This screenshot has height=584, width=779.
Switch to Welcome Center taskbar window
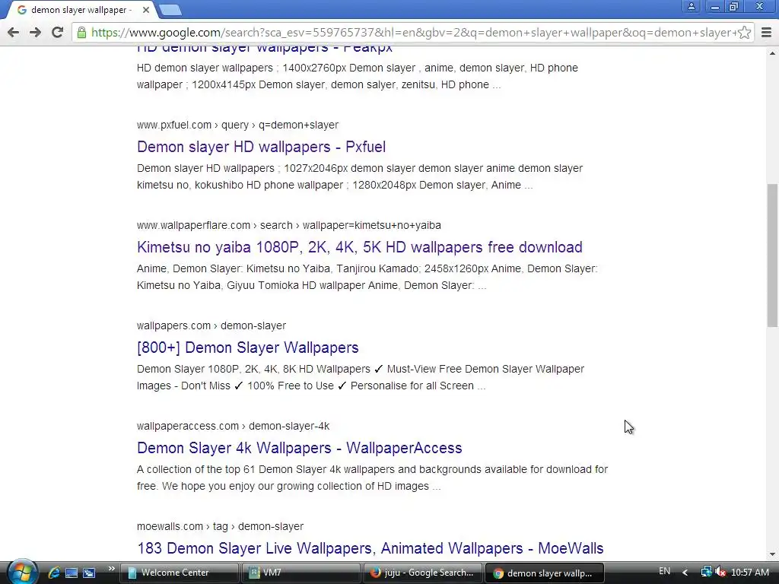click(x=180, y=573)
